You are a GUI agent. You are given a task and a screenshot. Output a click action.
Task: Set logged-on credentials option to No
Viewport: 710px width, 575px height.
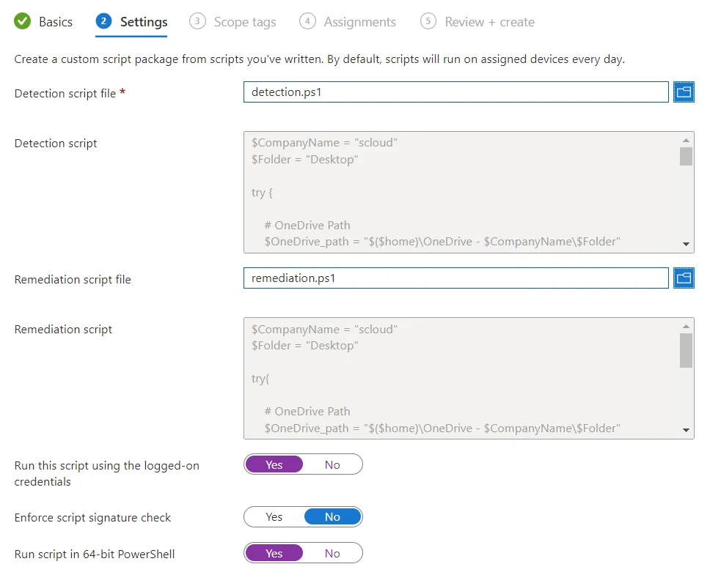[332, 464]
